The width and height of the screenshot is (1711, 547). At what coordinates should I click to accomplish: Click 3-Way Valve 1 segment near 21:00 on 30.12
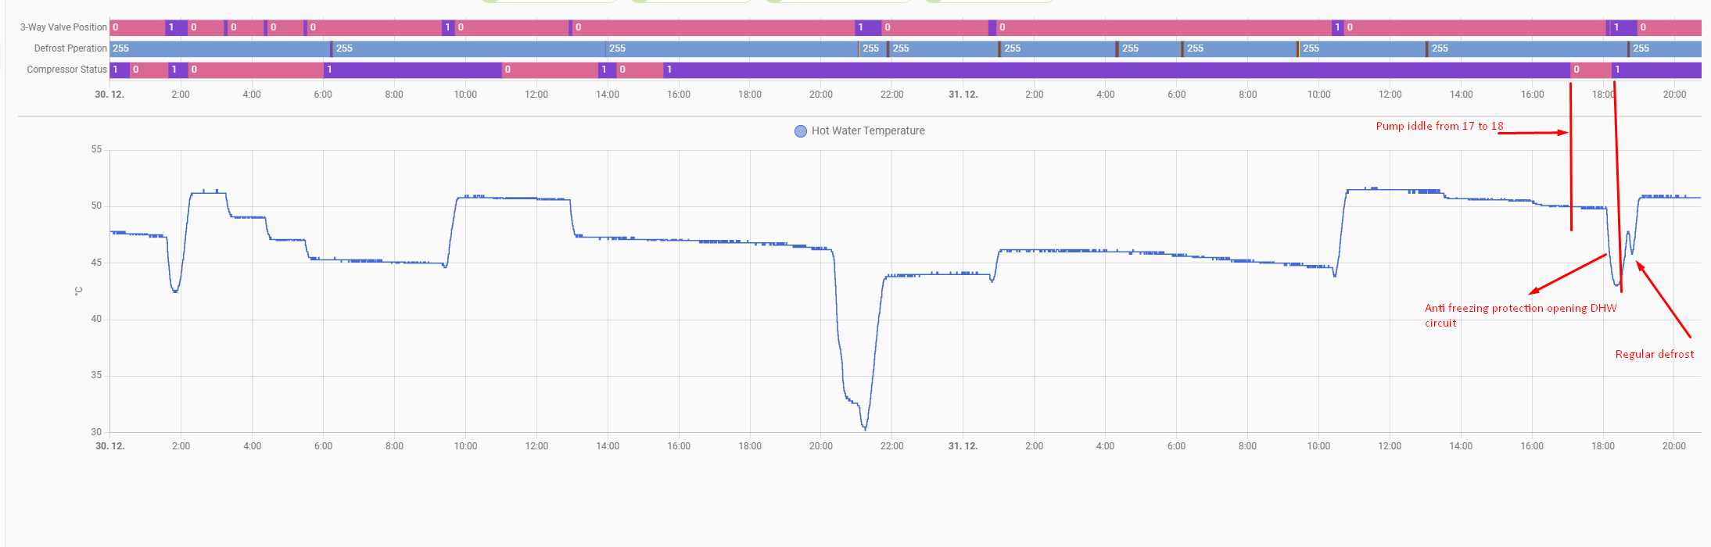[x=868, y=27]
